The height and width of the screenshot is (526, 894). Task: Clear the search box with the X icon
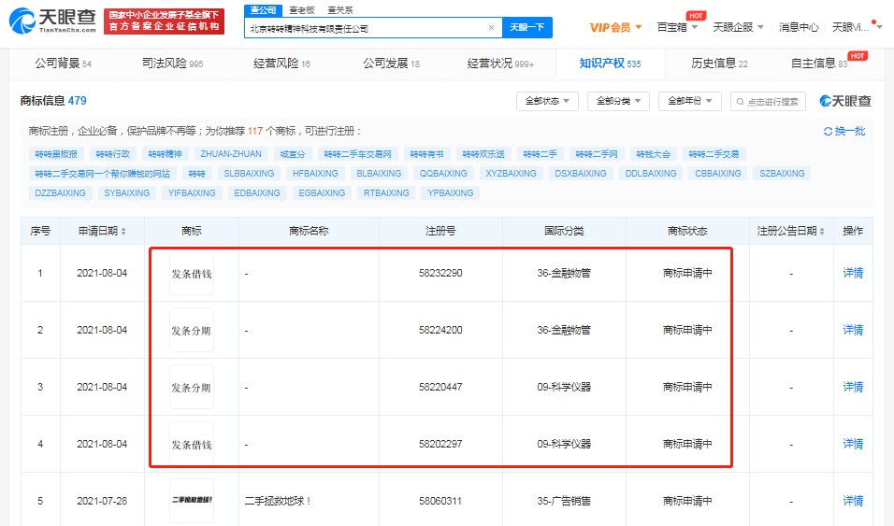pyautogui.click(x=491, y=28)
